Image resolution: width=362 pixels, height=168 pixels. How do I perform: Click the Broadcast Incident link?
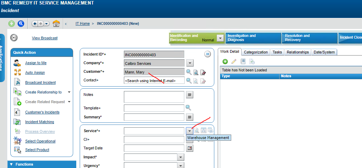[40, 82]
